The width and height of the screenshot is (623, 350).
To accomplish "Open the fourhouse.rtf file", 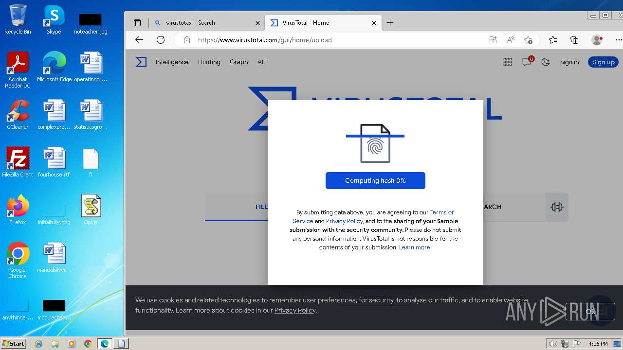I will pos(54,162).
